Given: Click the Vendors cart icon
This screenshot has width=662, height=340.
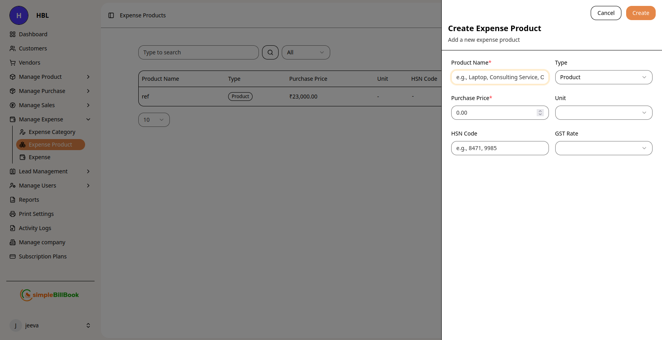Looking at the screenshot, I should click(13, 63).
